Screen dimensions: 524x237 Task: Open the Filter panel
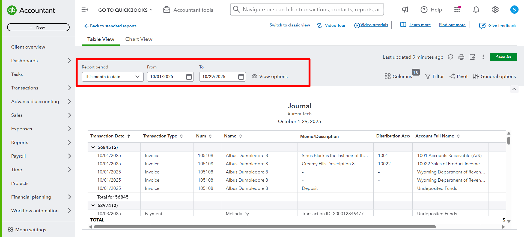[434, 76]
